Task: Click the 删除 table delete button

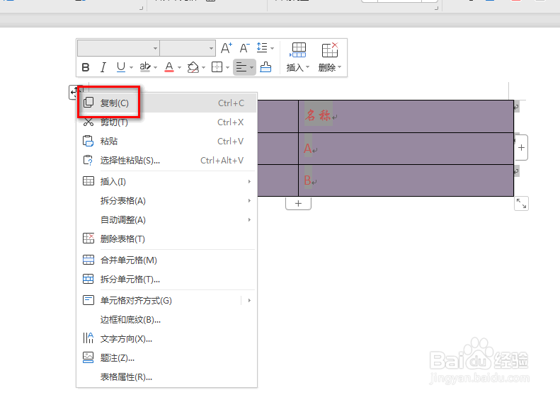Action: click(x=329, y=57)
